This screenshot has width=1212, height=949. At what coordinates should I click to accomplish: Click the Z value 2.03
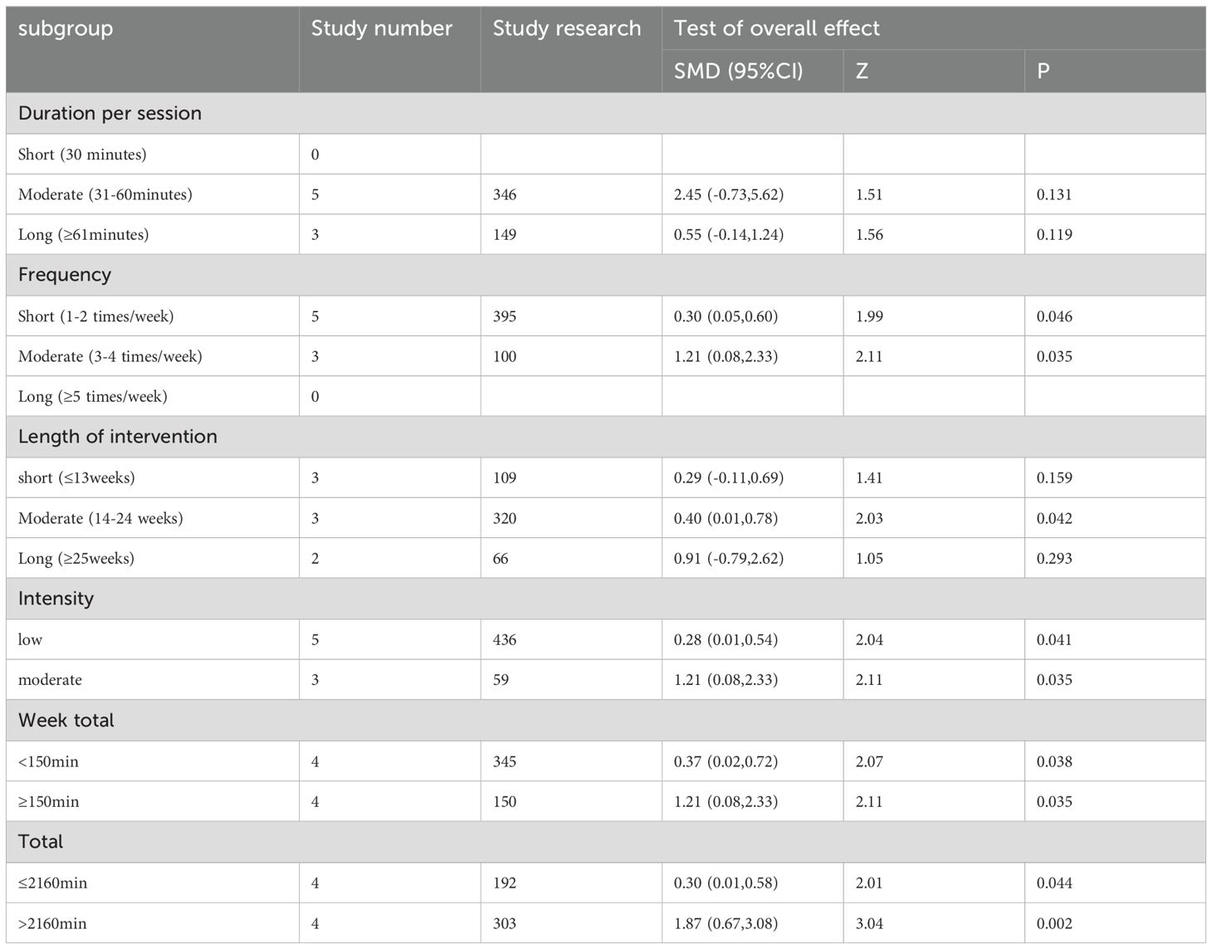click(869, 519)
